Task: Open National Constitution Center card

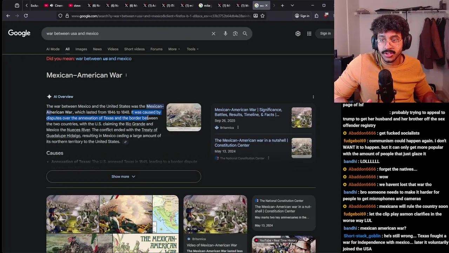Action: pos(283,213)
